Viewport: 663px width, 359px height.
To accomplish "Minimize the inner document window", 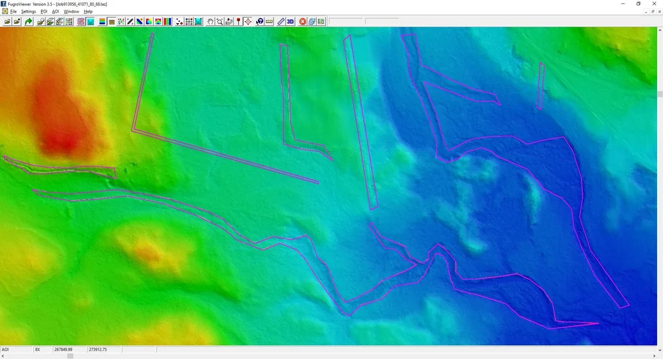I will 646,12.
